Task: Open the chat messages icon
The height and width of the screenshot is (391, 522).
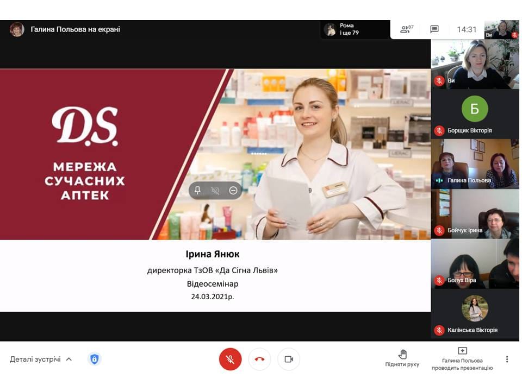Action: point(434,29)
